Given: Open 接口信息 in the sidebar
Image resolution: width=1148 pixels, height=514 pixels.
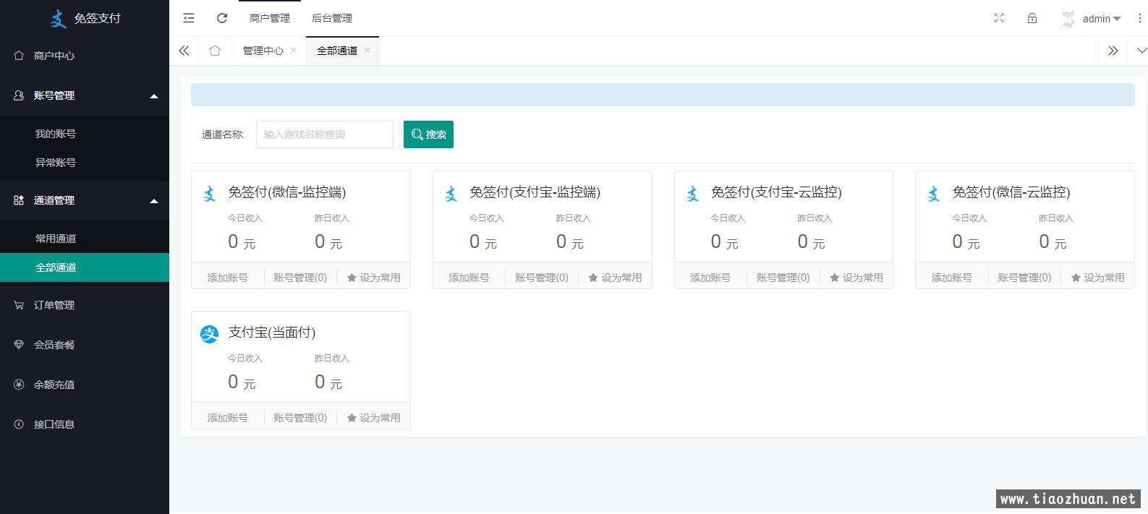Looking at the screenshot, I should [85, 424].
